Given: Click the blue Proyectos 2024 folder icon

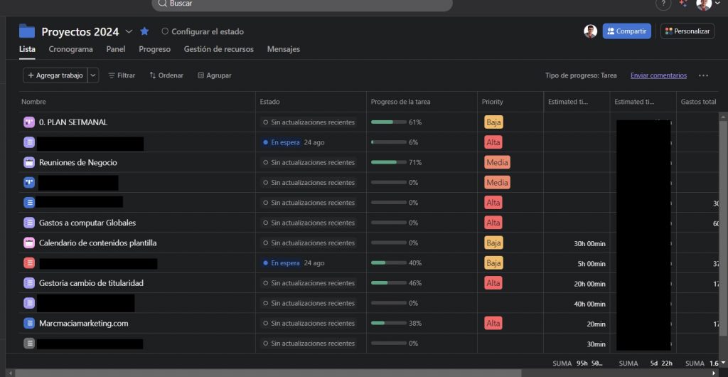Looking at the screenshot, I should point(27,31).
